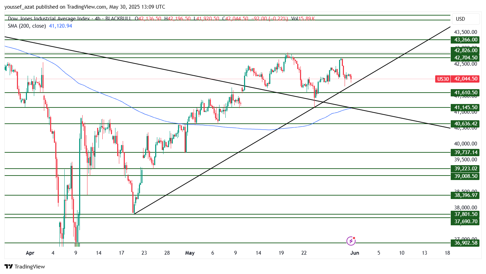Select the 41,145.50 price level label
The image size is (486, 274).
(x=465, y=107)
